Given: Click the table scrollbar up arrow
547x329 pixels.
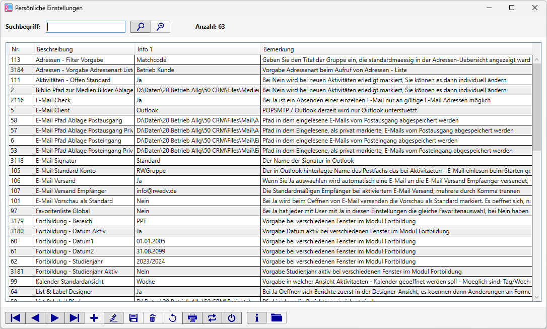Looking at the screenshot, I should (536, 59).
